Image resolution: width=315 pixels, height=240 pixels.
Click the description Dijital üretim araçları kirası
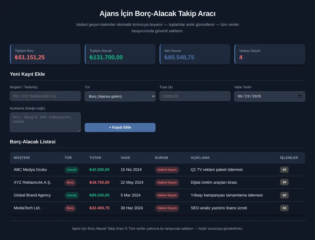coord(214,182)
